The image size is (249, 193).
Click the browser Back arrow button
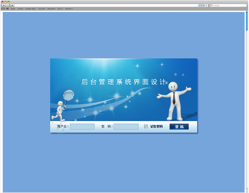click(3, 5)
